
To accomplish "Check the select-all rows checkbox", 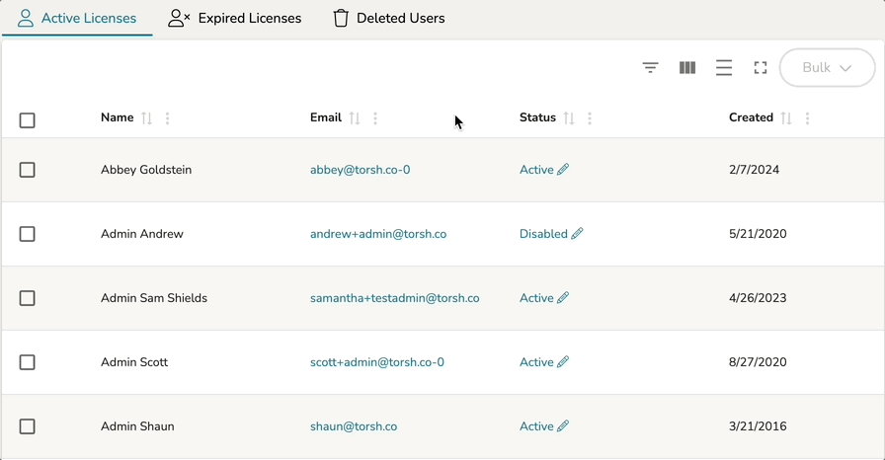I will click(28, 120).
